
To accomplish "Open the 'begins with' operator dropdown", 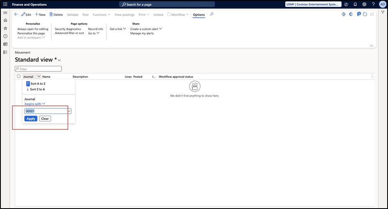I will coord(35,104).
